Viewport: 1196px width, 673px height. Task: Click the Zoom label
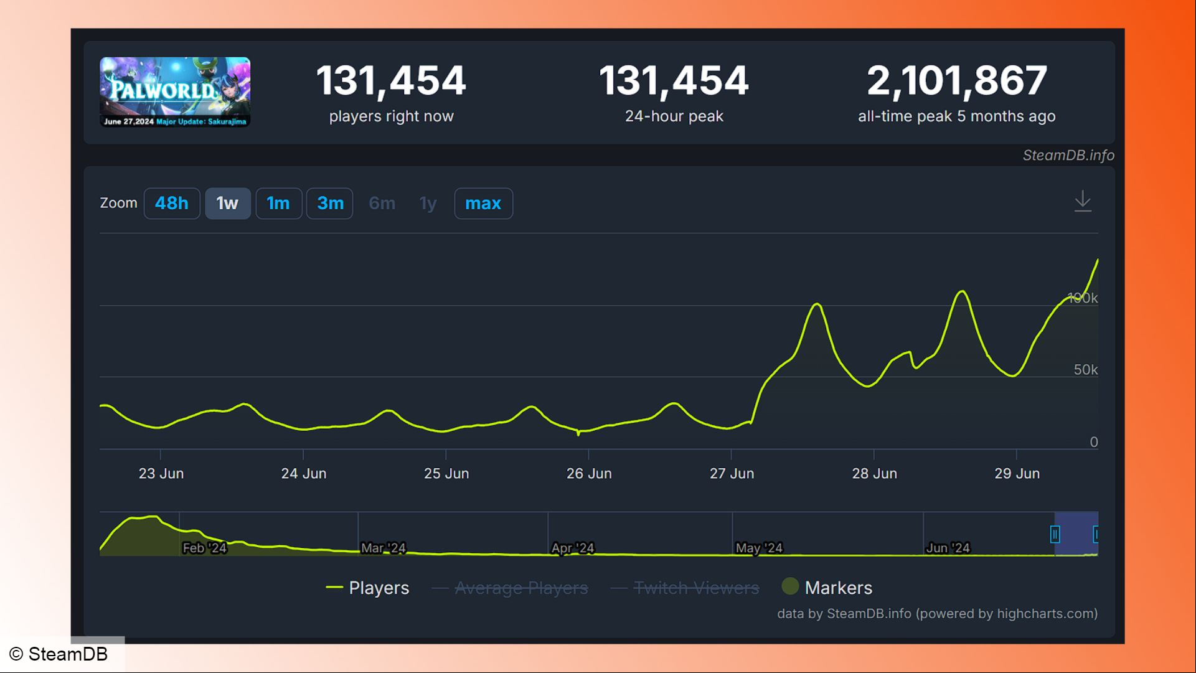click(118, 203)
